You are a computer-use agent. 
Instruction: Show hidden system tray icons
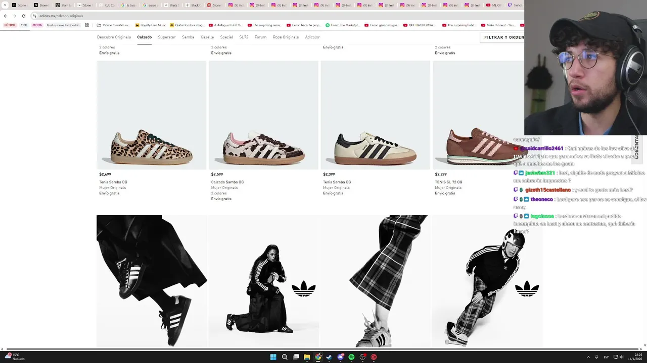point(588,357)
